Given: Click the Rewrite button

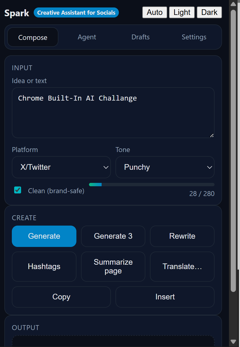Looking at the screenshot, I should [x=182, y=236].
